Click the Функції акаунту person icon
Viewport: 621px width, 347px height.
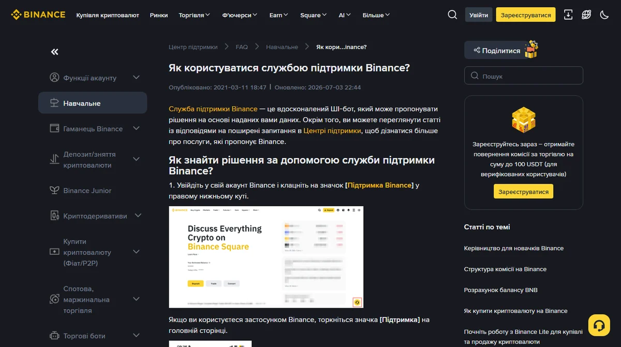pos(54,78)
